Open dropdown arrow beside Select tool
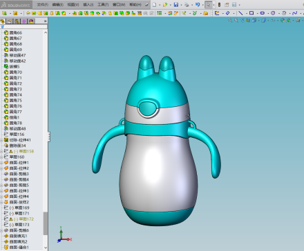This screenshot has height=251, width=304. (x=213, y=5)
